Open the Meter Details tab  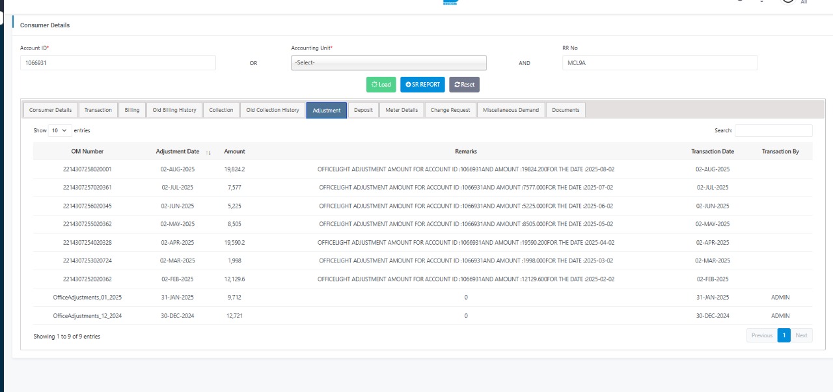coord(402,110)
